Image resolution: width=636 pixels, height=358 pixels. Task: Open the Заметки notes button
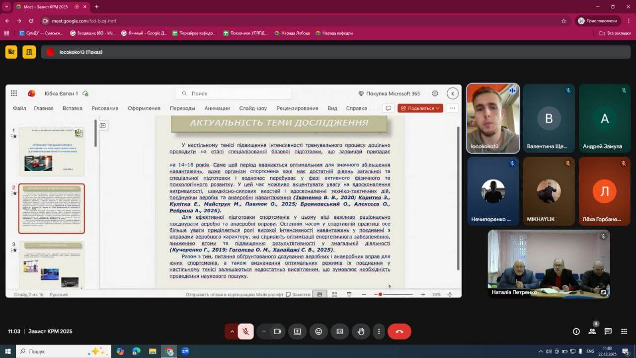pos(298,294)
